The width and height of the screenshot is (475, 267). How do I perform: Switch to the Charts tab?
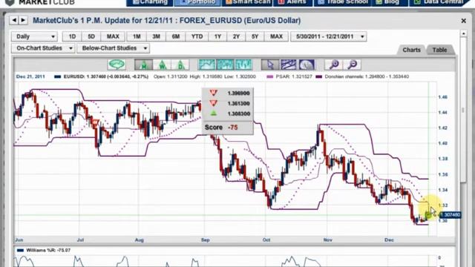click(x=411, y=50)
